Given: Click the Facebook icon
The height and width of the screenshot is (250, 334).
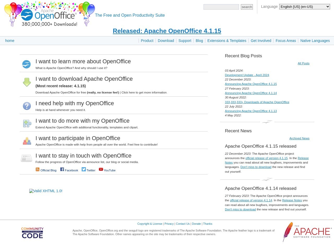Looking at the screenshot, I should tap(62, 169).
